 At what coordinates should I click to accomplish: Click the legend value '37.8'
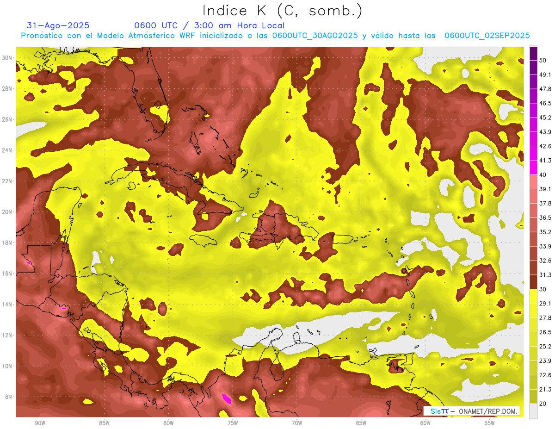click(545, 204)
